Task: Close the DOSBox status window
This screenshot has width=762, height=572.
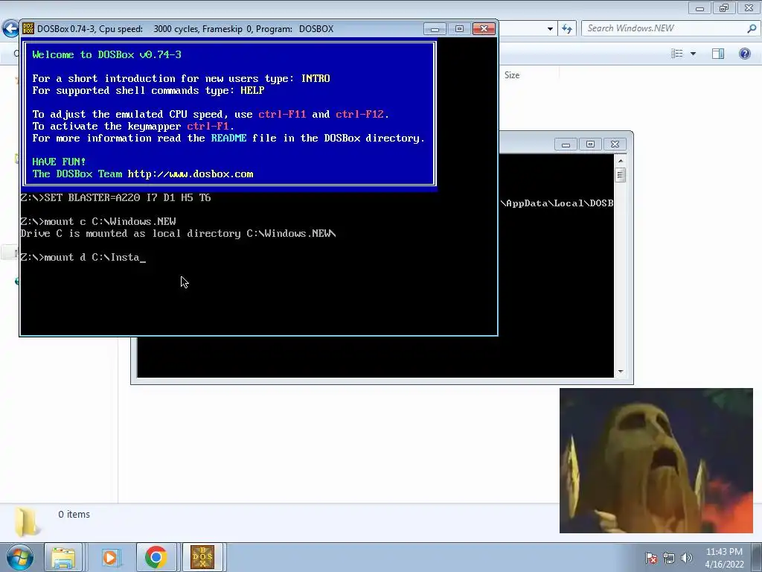Action: (x=615, y=144)
